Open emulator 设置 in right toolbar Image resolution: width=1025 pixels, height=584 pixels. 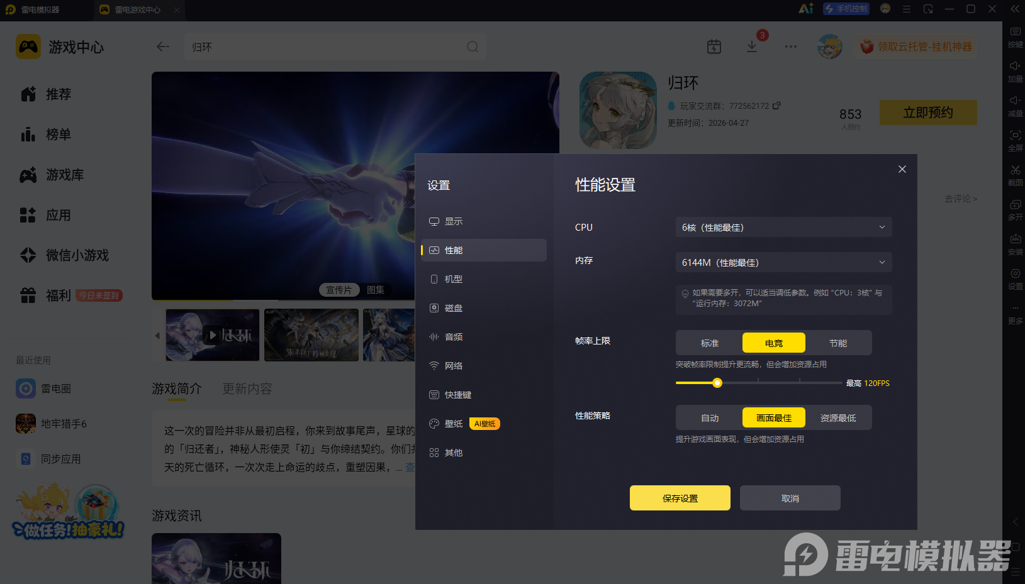click(1015, 280)
